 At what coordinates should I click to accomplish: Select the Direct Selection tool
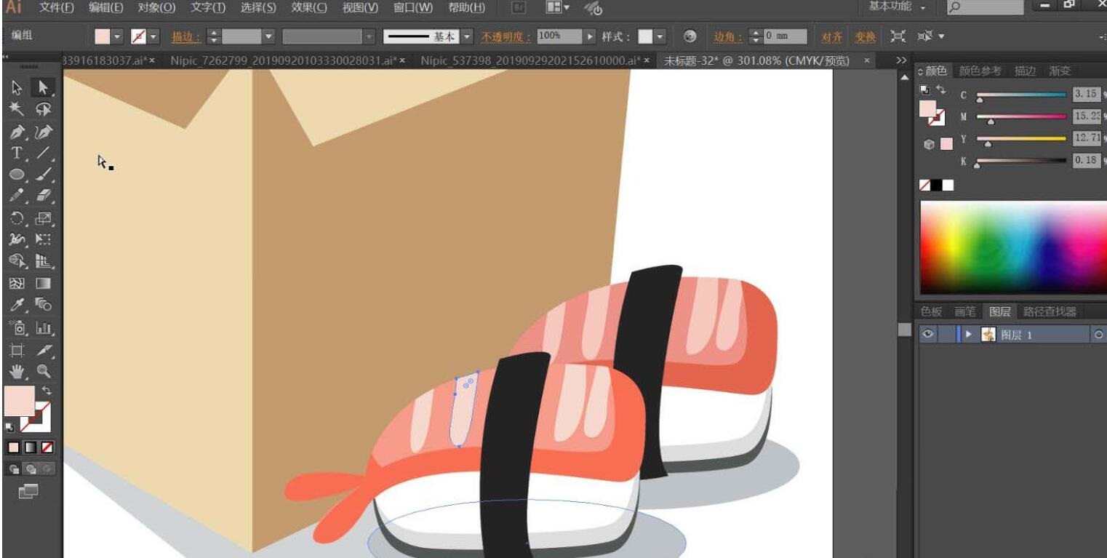[44, 89]
